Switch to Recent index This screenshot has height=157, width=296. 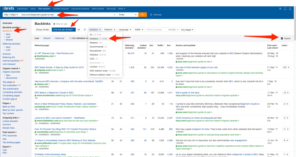(x=47, y=38)
